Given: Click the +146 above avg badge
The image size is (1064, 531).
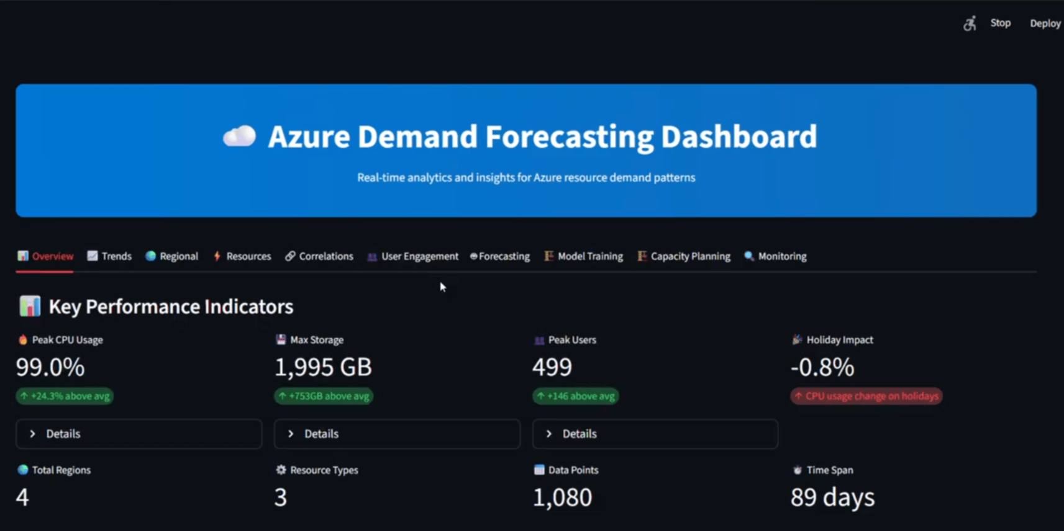Looking at the screenshot, I should pyautogui.click(x=576, y=396).
